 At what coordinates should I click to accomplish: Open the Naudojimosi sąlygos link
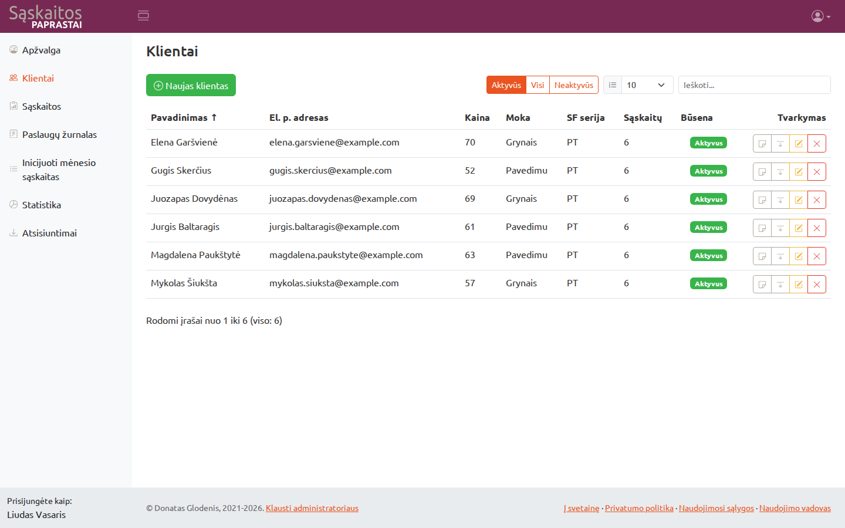click(716, 509)
